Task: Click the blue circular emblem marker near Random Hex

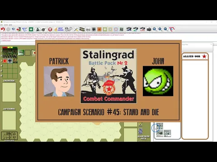Action: [141, 131]
